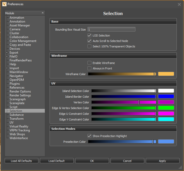Cancel the Preferences dialog
This screenshot has height=171, width=184.
127,161
